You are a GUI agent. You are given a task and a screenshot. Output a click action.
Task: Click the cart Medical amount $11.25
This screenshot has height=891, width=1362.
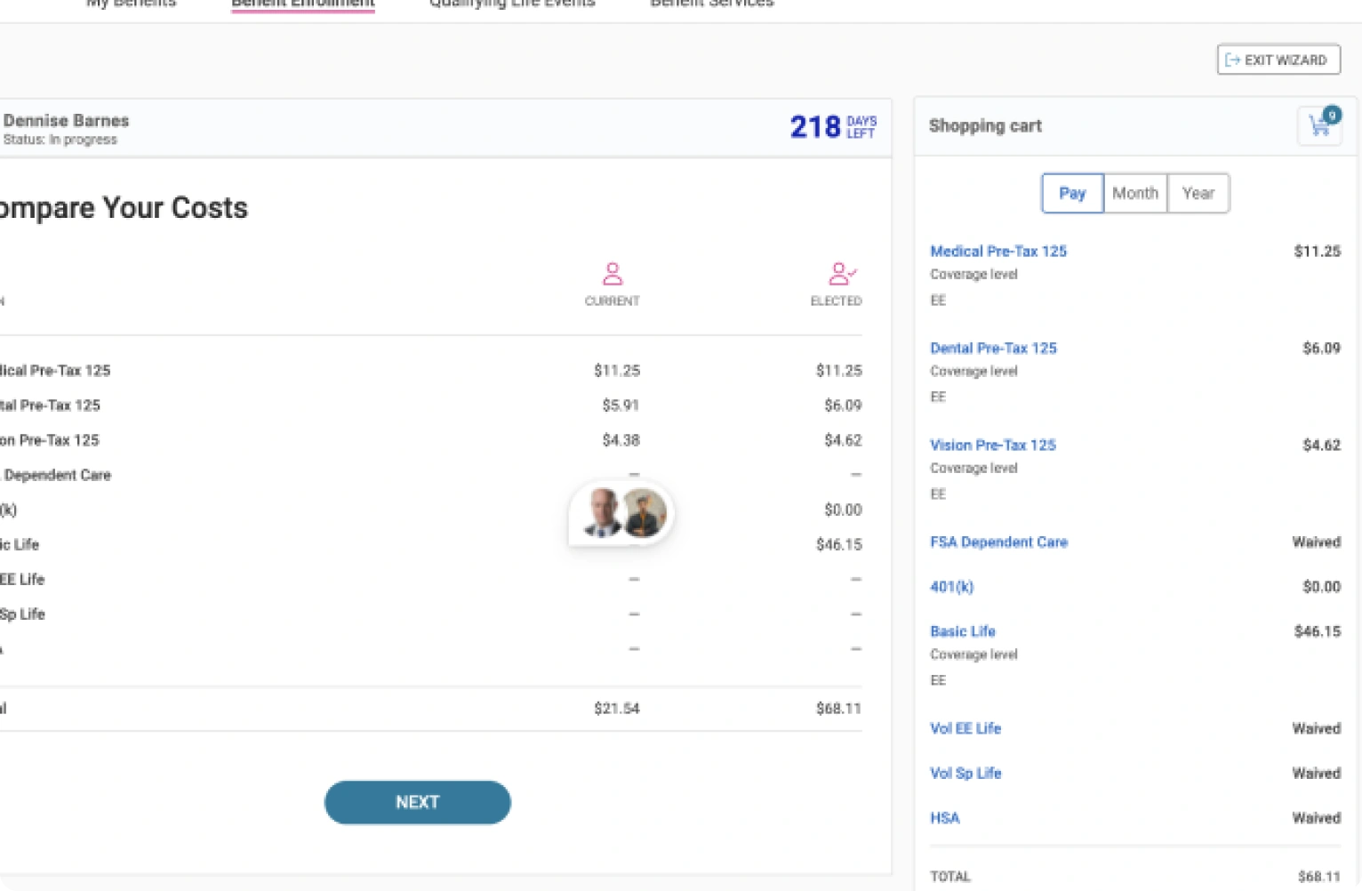tap(1318, 251)
